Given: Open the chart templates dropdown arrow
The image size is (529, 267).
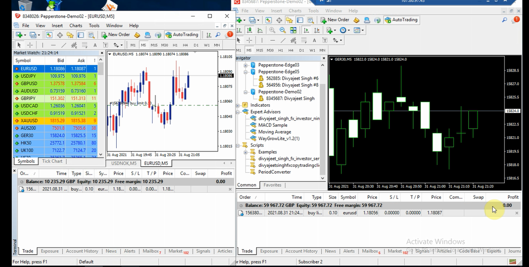Looking at the screenshot, I should click(x=363, y=31).
